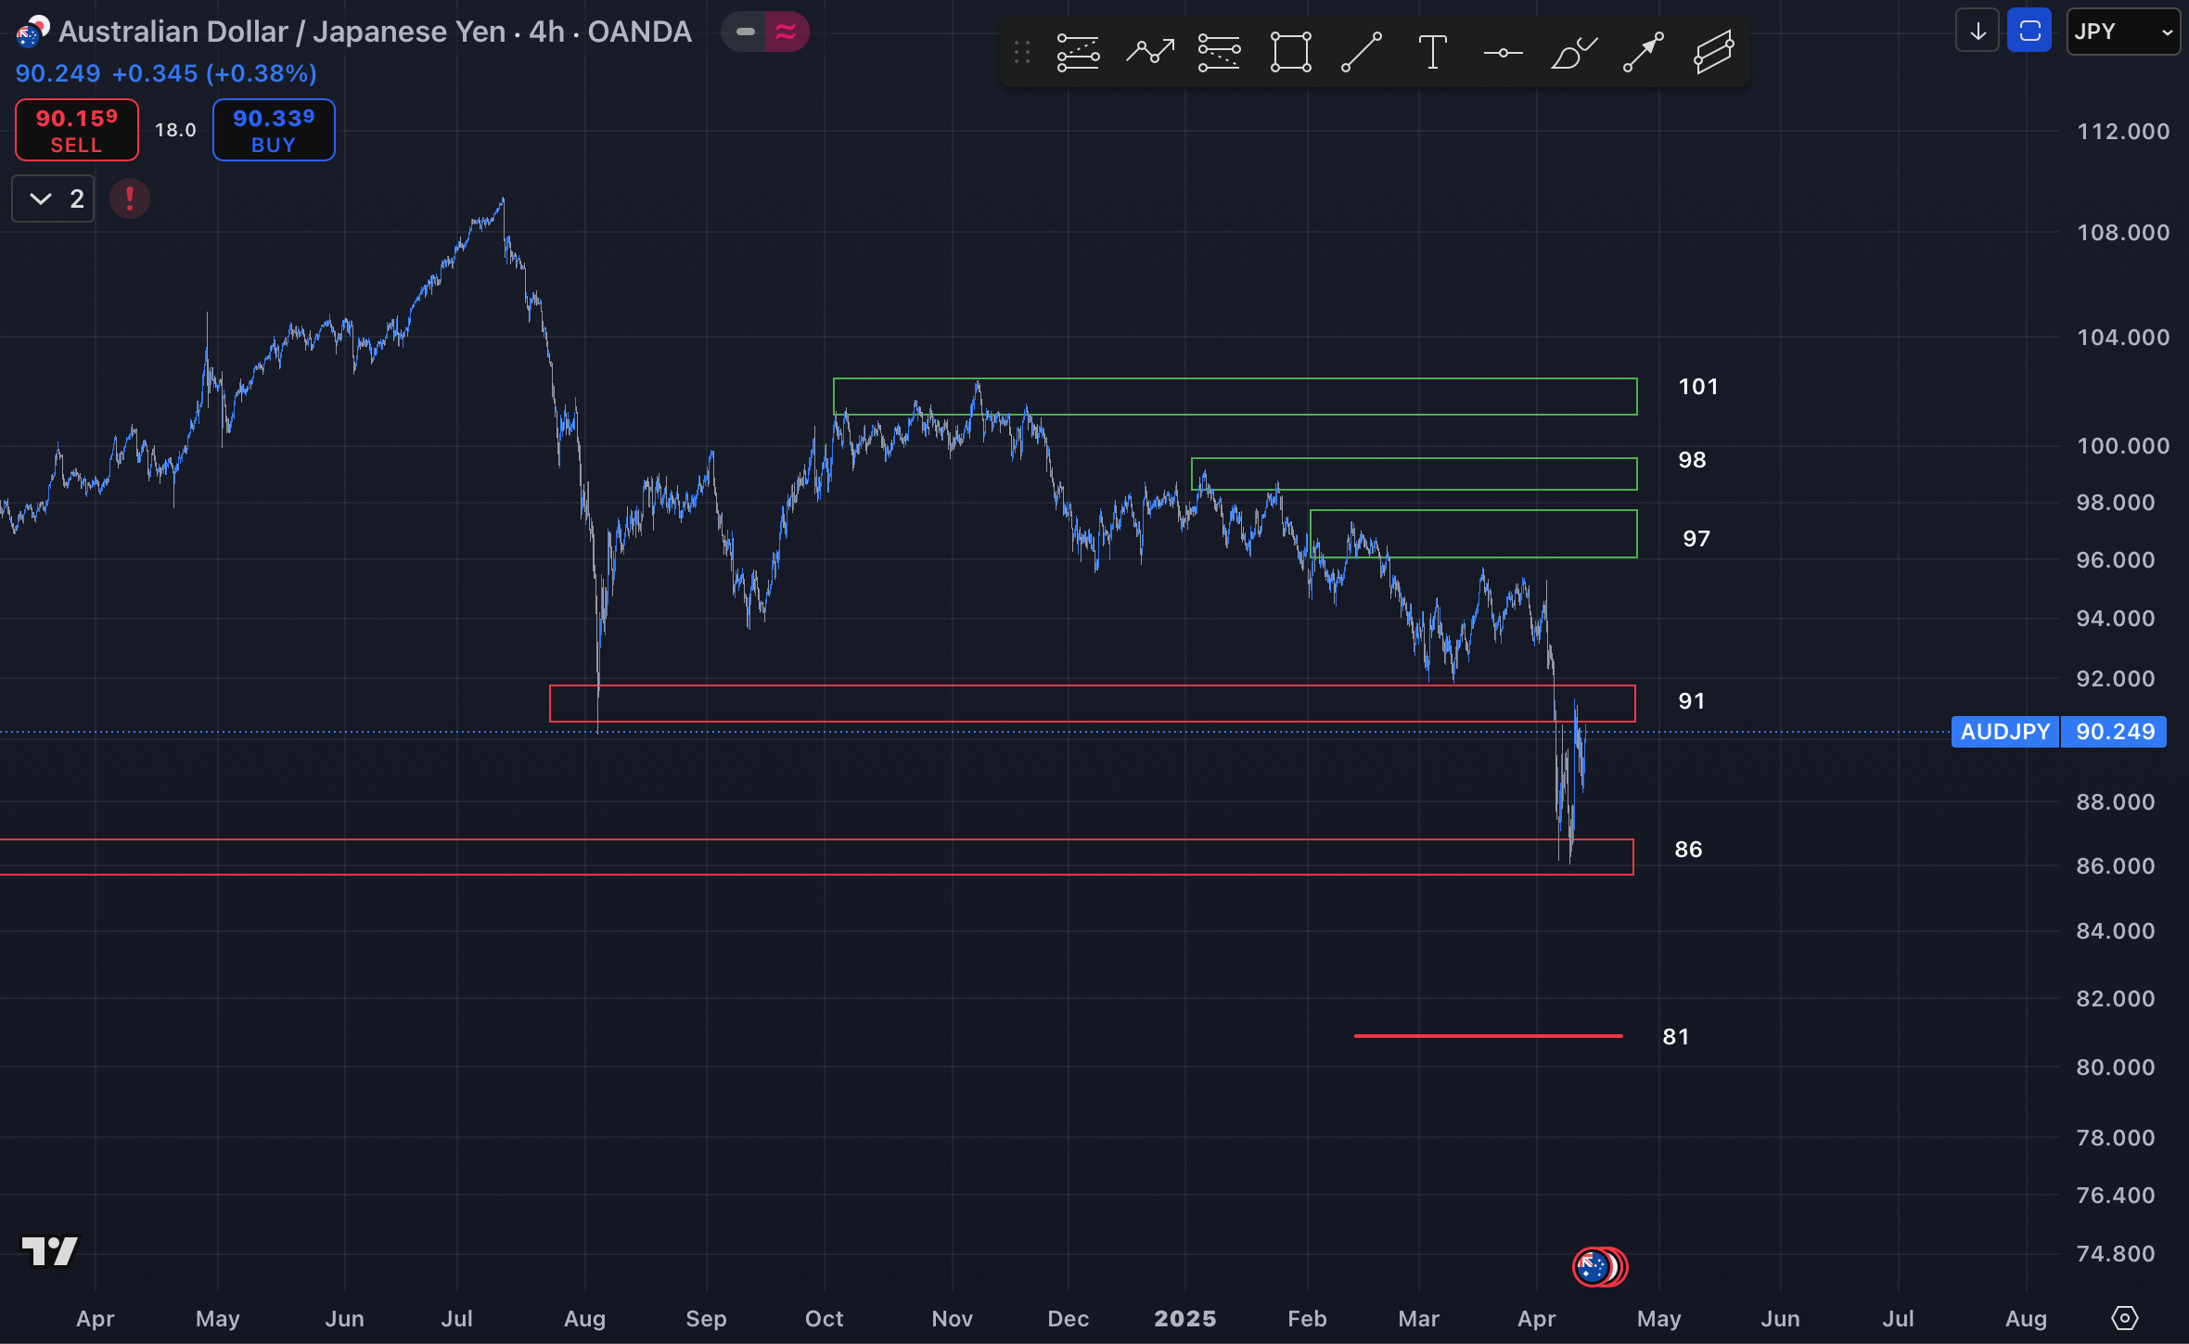Select the Arrow Marker tool
Image resolution: width=2189 pixels, height=1344 pixels.
[x=1640, y=52]
